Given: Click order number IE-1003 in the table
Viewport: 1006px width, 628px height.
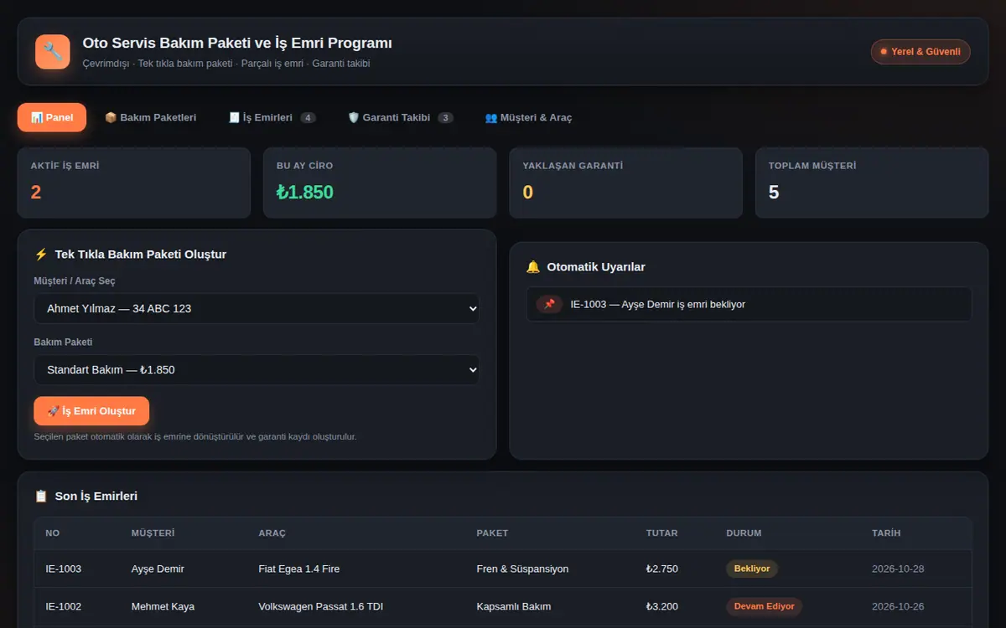Looking at the screenshot, I should [64, 569].
